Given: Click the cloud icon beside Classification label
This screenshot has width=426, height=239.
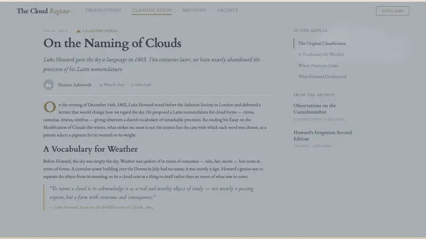Looking at the screenshot, I should coord(79,31).
